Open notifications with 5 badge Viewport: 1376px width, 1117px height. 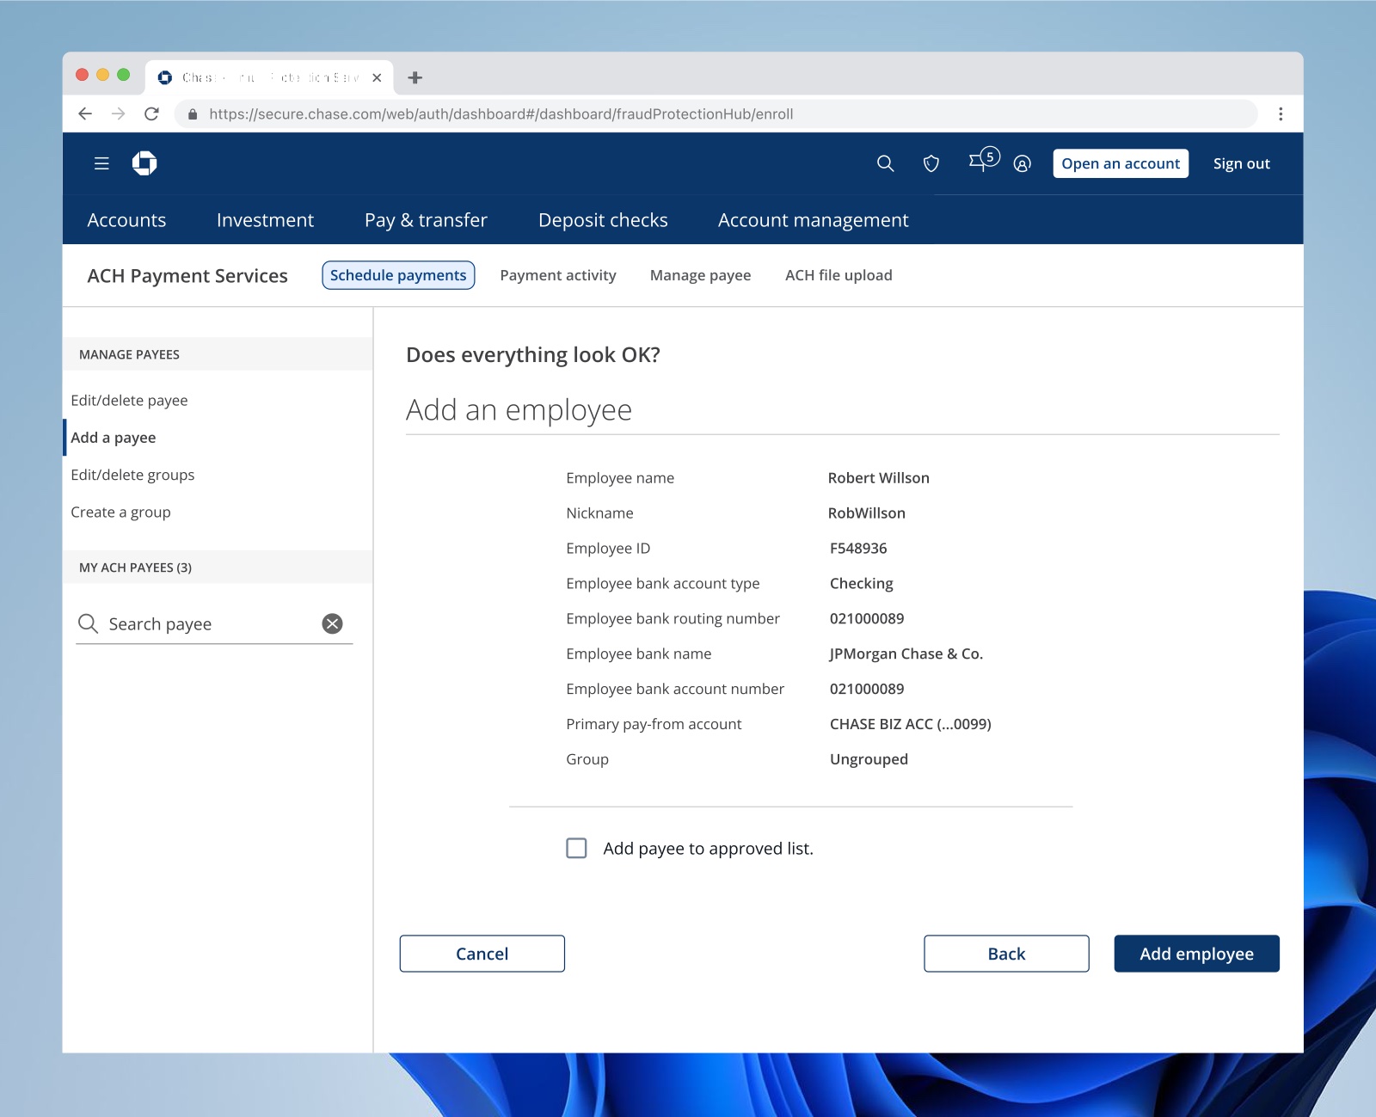[x=984, y=160]
